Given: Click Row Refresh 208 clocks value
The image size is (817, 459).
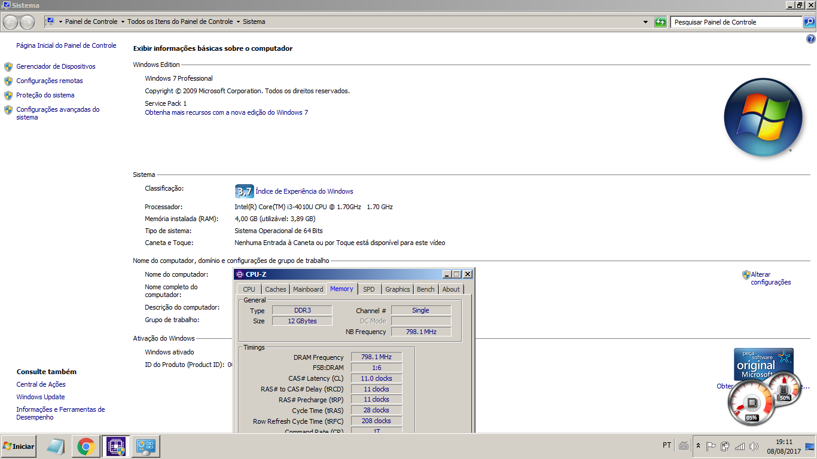Looking at the screenshot, I should 376,421.
